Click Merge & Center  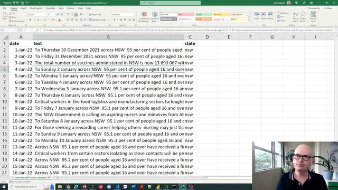97,20
